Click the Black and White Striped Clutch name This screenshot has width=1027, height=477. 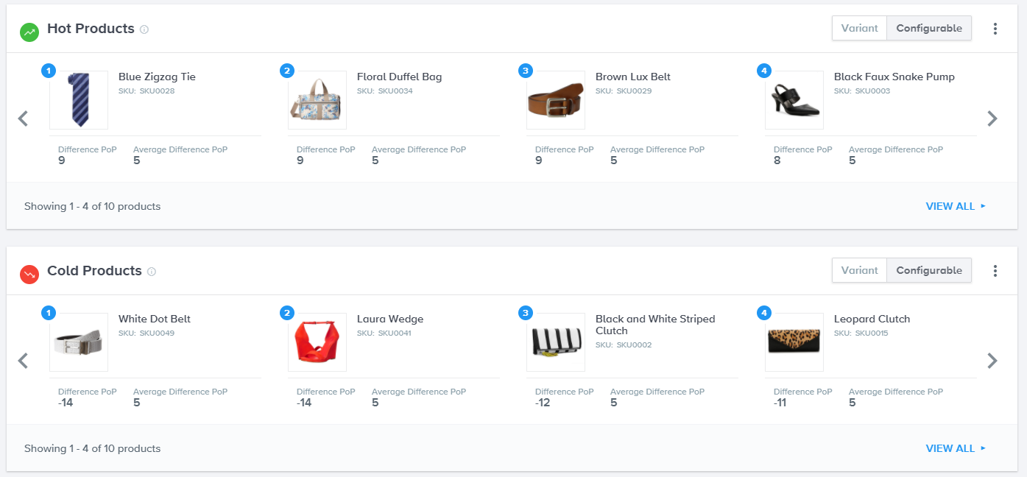pos(655,325)
